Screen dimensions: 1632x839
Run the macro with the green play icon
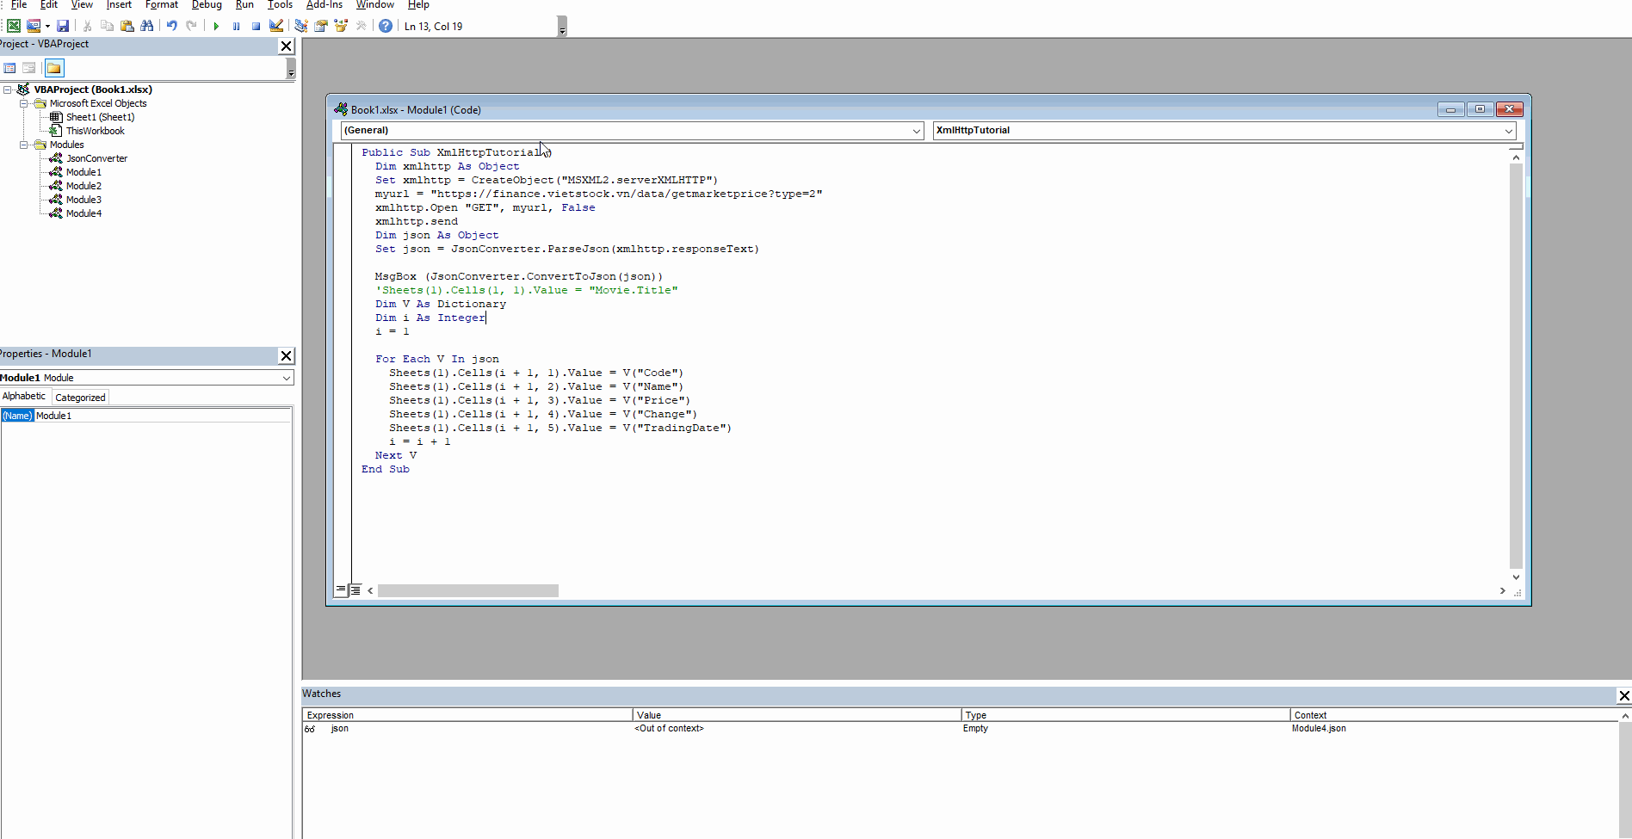[216, 26]
